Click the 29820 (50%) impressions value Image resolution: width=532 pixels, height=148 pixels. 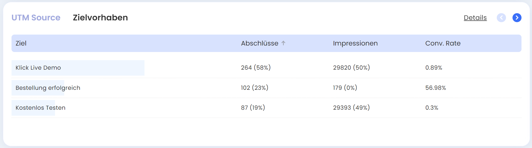click(x=351, y=68)
